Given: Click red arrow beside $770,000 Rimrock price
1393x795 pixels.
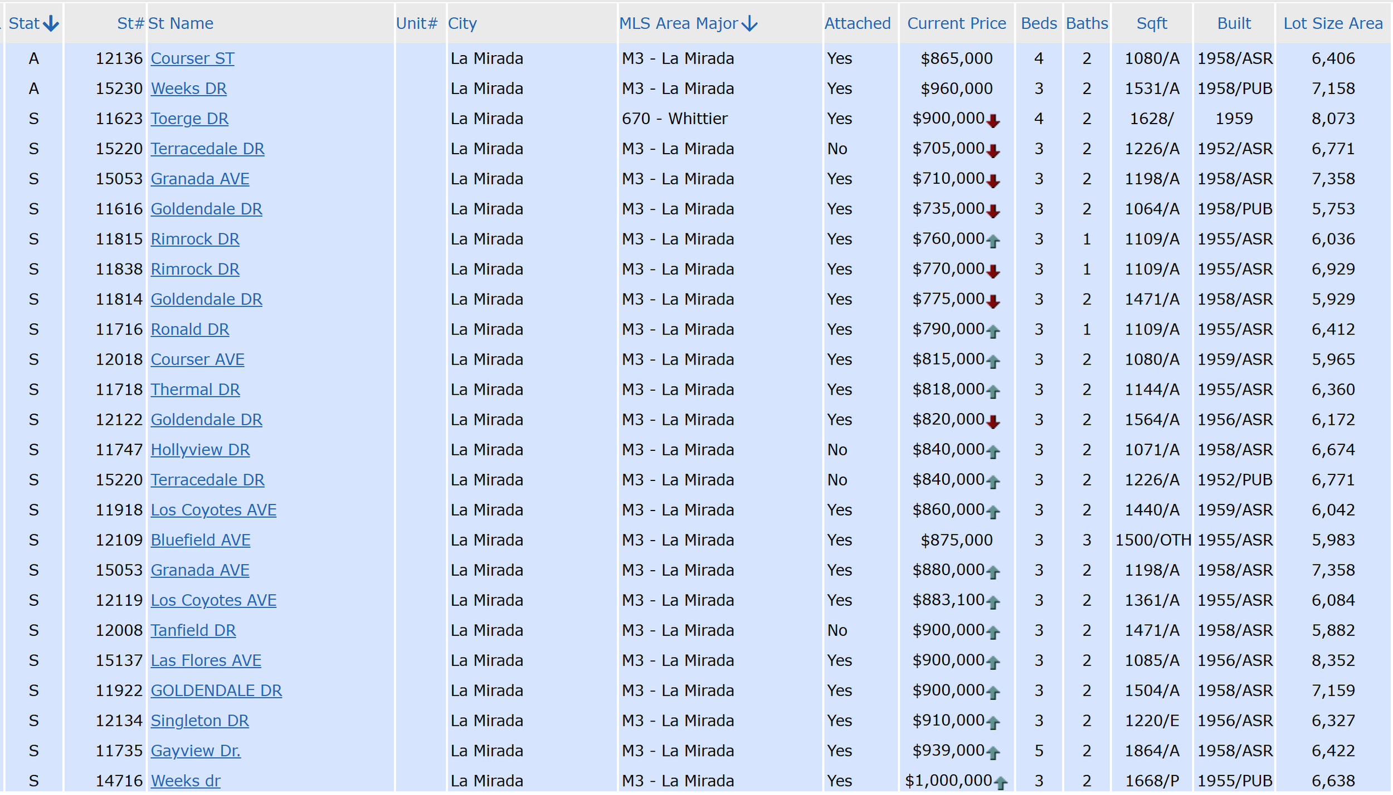Looking at the screenshot, I should [993, 271].
